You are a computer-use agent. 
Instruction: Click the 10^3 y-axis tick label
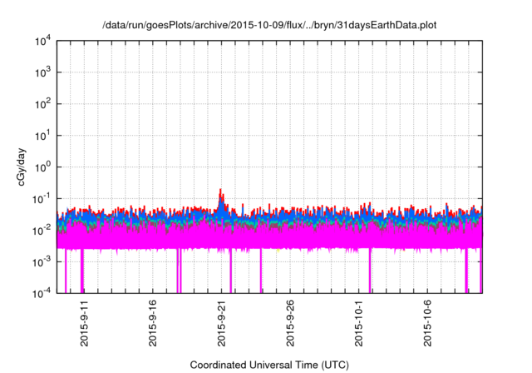[x=42, y=72]
